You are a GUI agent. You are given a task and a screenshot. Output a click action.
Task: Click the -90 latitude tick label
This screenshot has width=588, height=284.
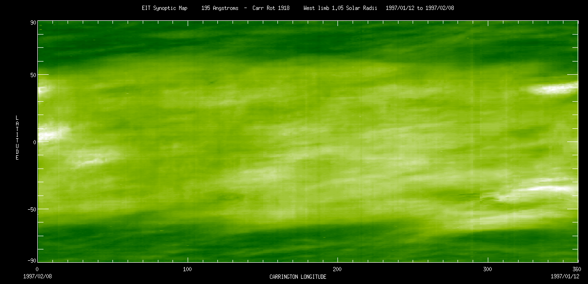coord(32,261)
